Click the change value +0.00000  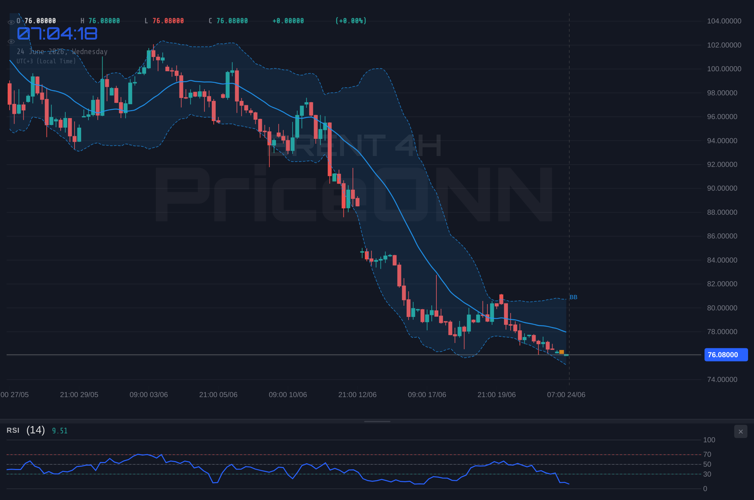(288, 21)
